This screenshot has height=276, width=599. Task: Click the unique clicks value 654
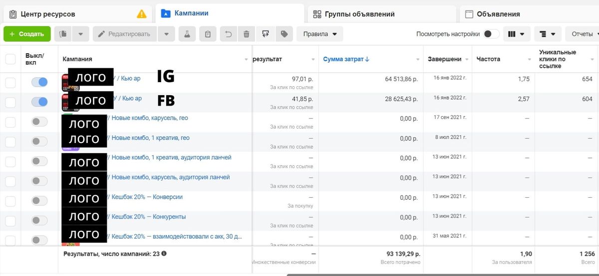(587, 79)
